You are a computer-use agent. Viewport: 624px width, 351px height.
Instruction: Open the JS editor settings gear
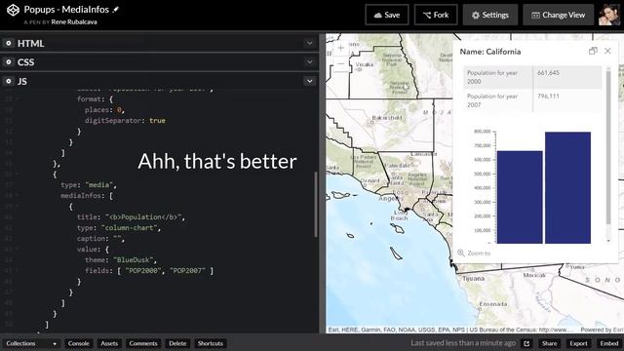pos(9,81)
